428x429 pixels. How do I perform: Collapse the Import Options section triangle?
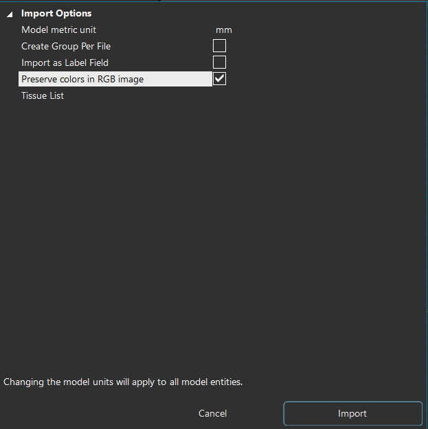(10, 14)
